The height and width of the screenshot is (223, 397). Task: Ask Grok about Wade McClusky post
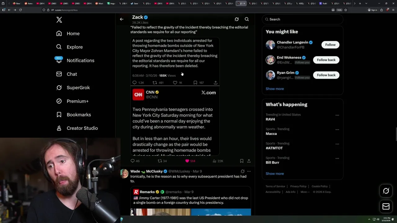click(243, 171)
